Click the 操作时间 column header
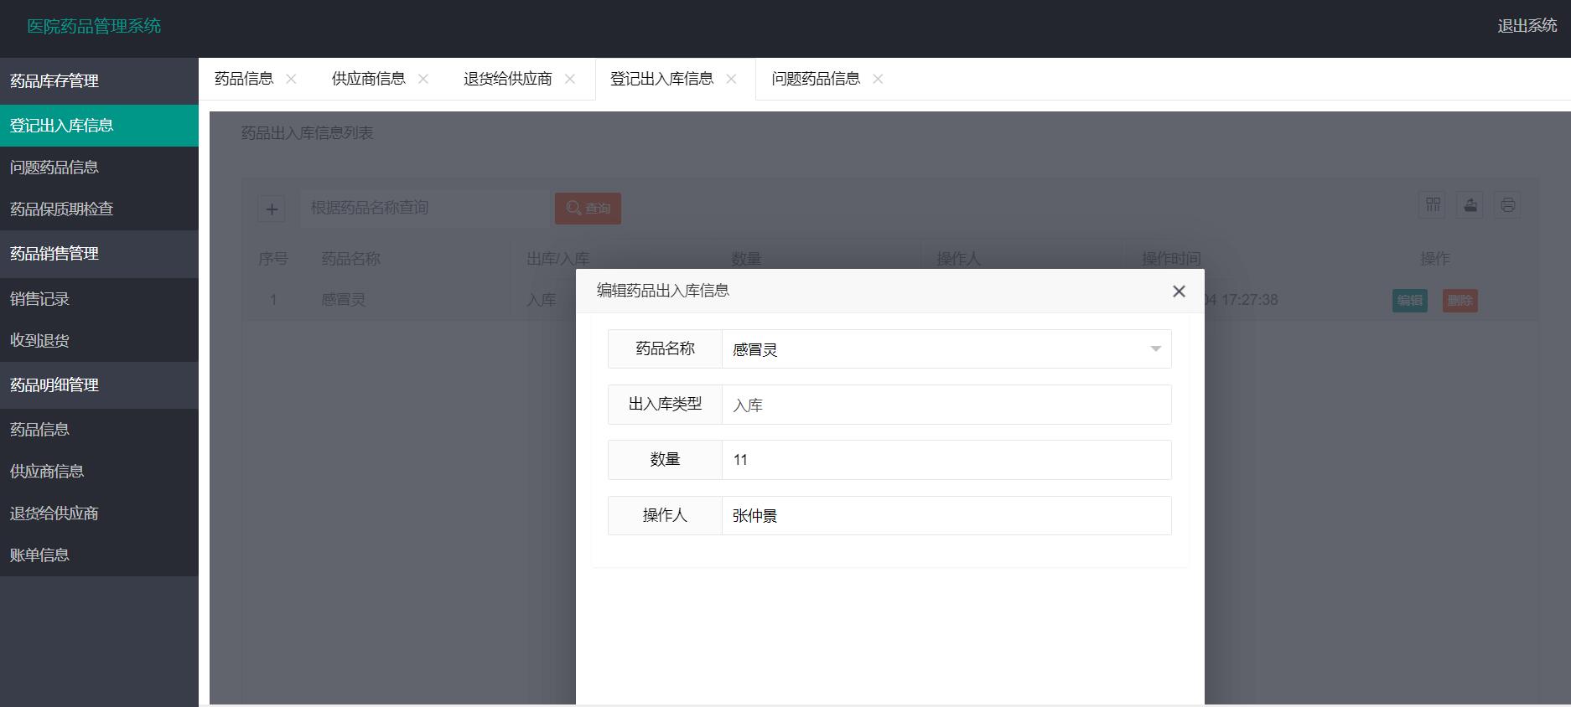This screenshot has height=707, width=1571. tap(1171, 259)
